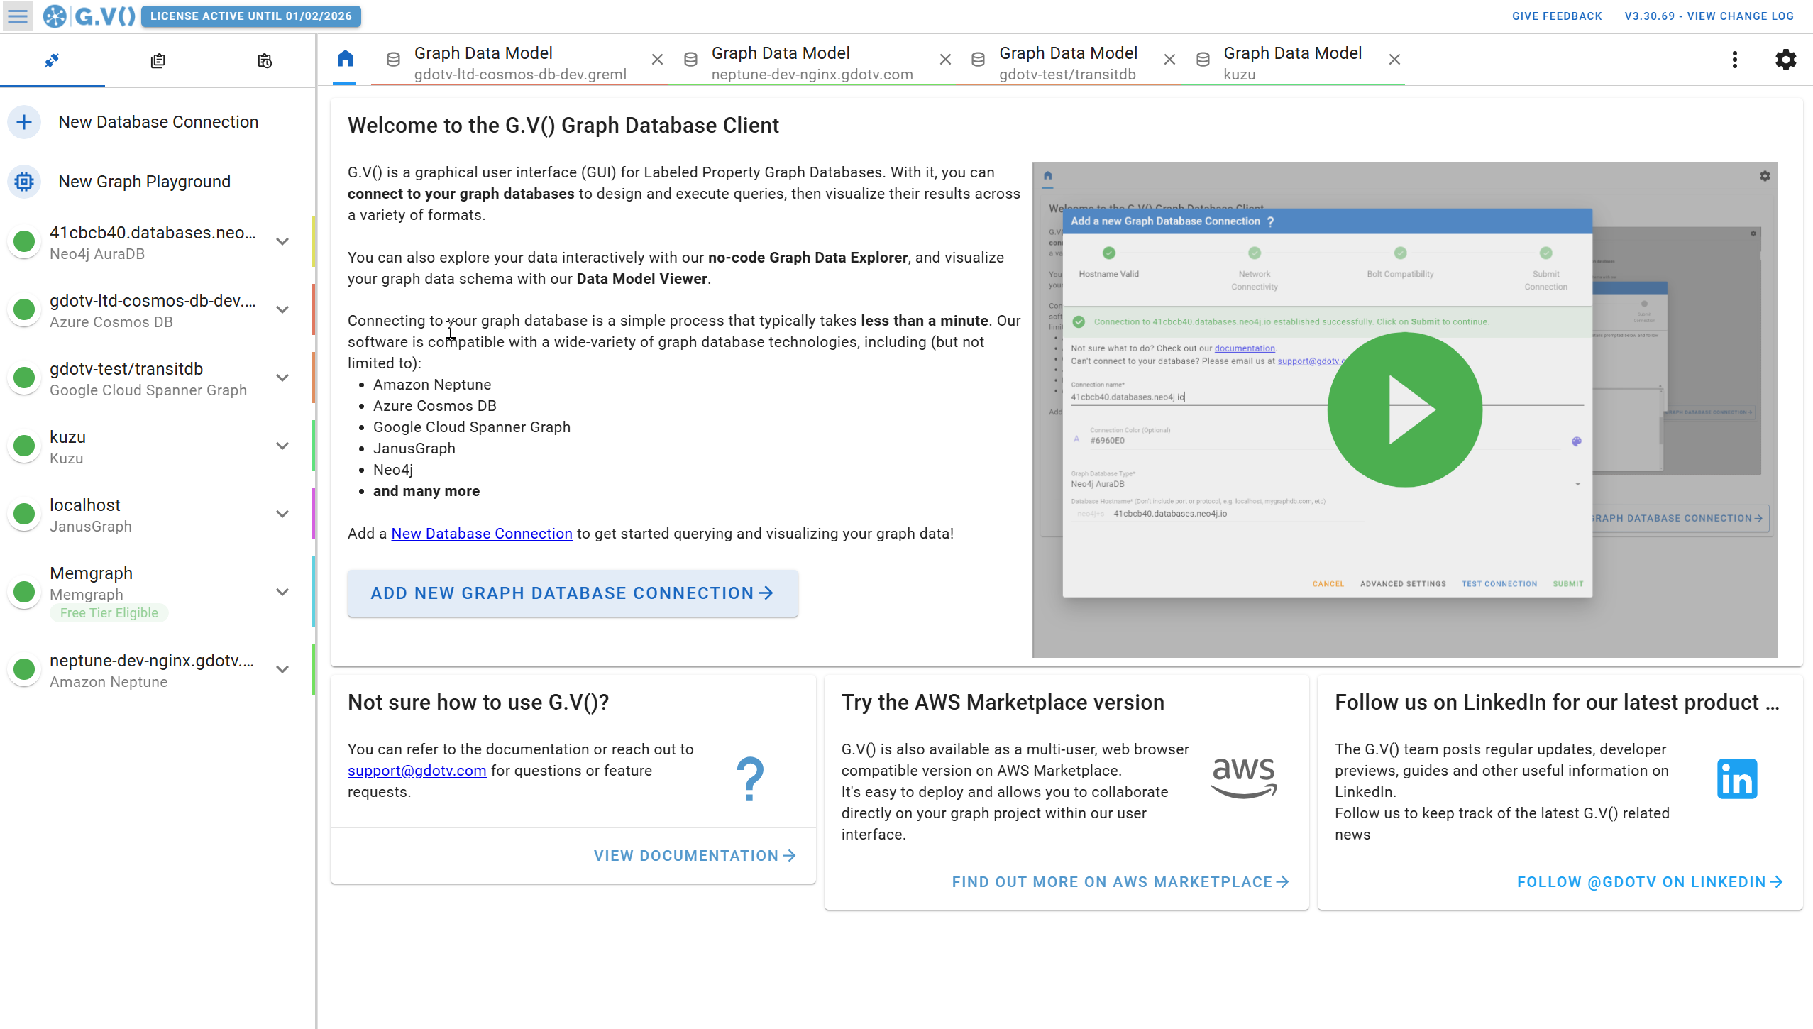This screenshot has width=1813, height=1029.
Task: Click Give Feedback in the header
Action: (x=1557, y=16)
